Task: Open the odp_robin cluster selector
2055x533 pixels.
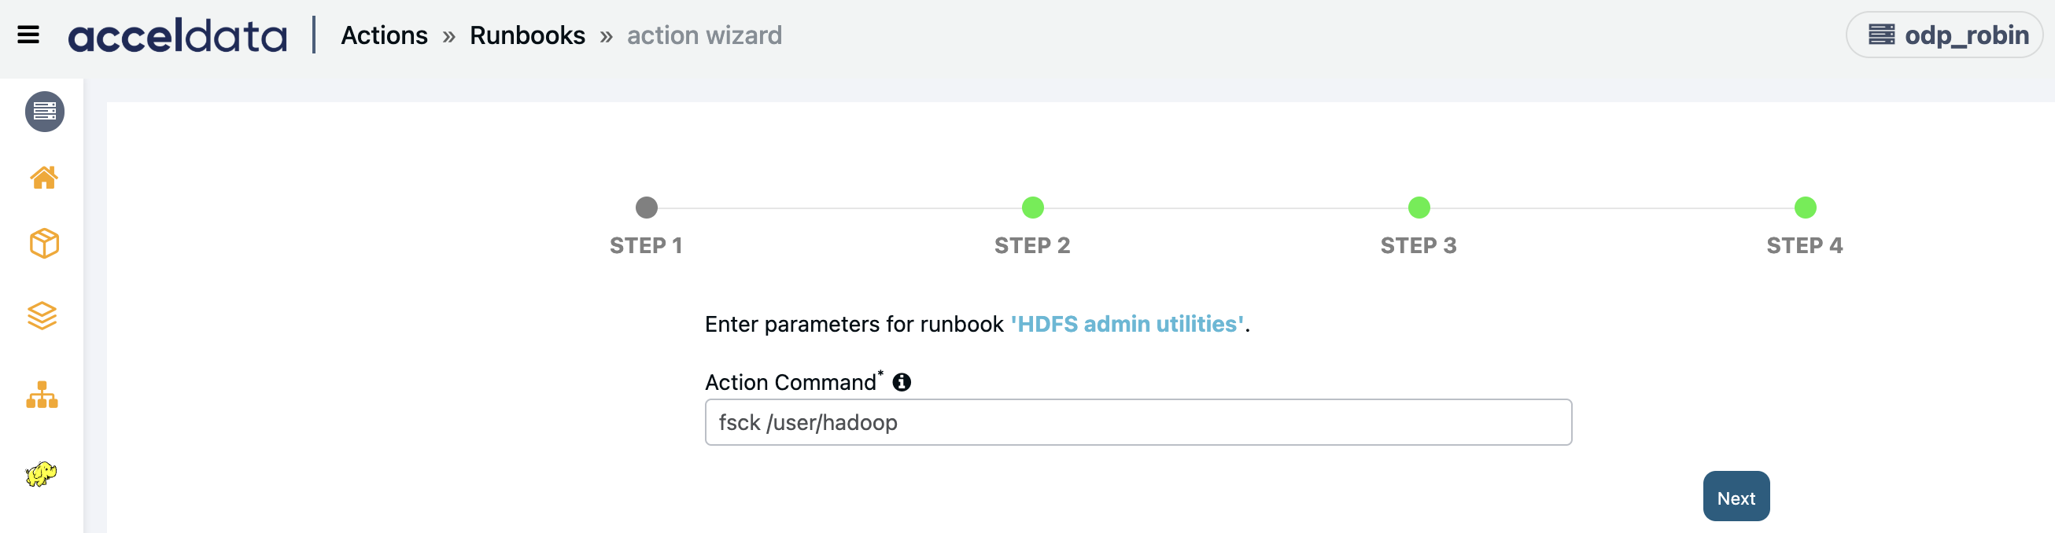Action: (1944, 35)
